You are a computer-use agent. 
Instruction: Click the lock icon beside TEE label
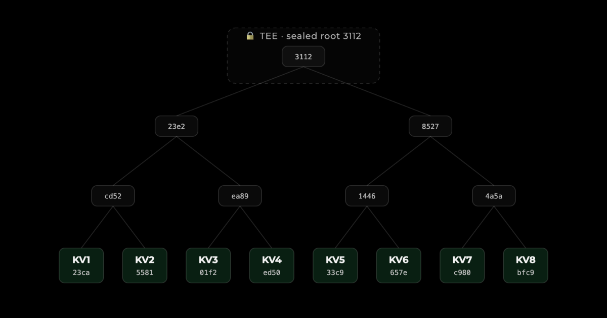tap(250, 36)
